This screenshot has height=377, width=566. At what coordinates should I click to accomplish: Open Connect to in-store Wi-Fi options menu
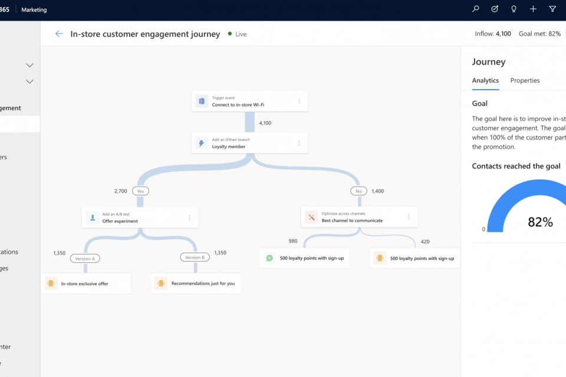(299, 101)
